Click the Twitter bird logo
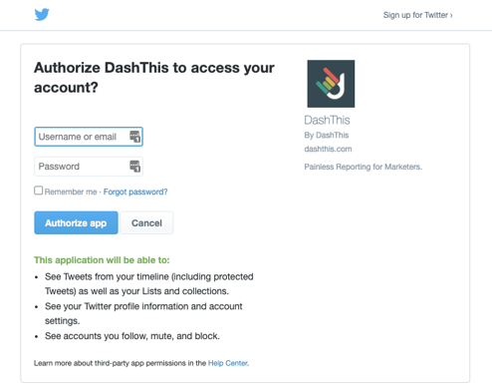Image resolution: width=492 pixels, height=392 pixels. (x=42, y=15)
